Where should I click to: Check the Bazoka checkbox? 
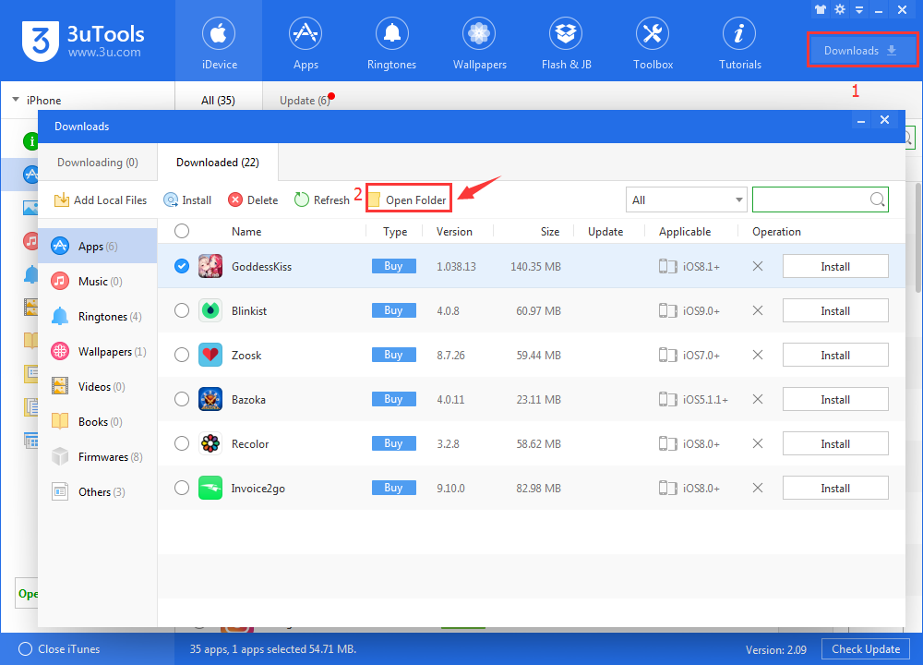pyautogui.click(x=182, y=399)
